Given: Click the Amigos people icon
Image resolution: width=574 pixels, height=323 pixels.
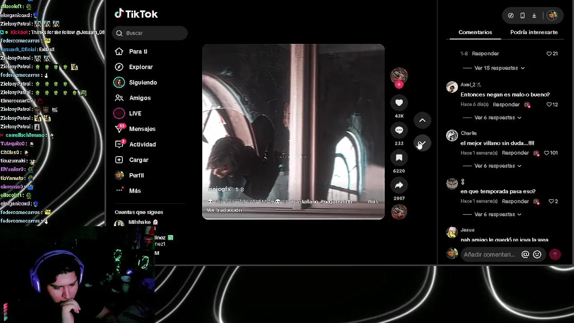Looking at the screenshot, I should 119,98.
